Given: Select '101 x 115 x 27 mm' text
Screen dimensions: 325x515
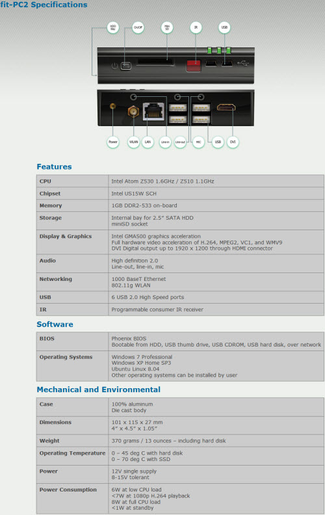Looking at the screenshot, I should click(x=137, y=423).
